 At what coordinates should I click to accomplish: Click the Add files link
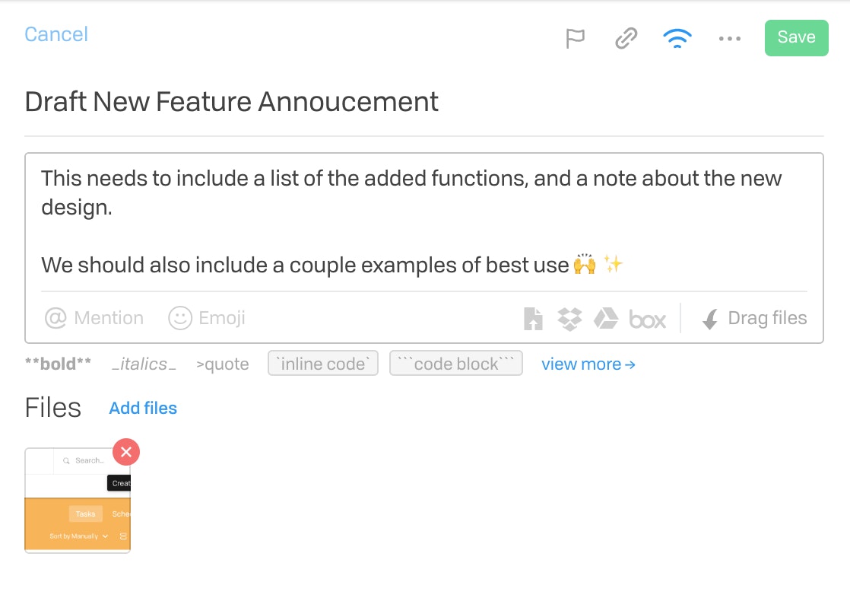coord(143,408)
